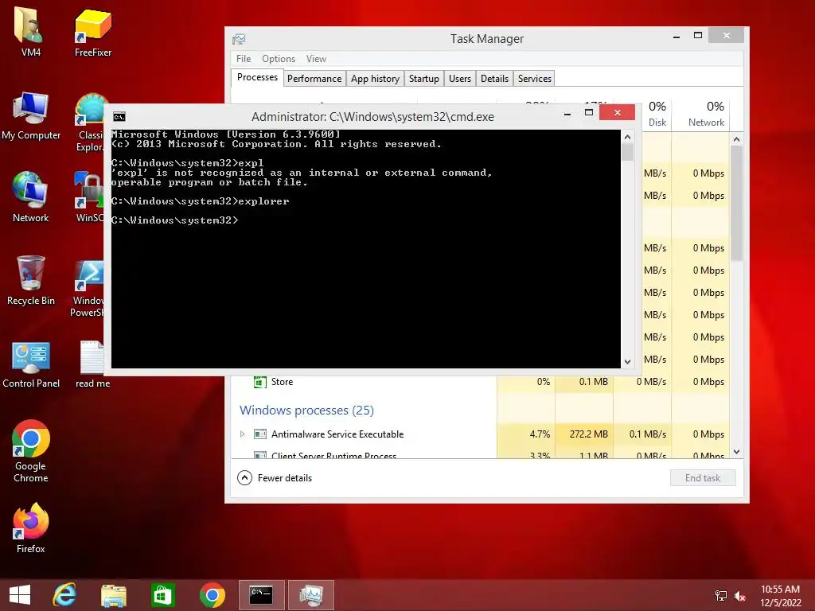Launch Firefox from the desktop
The height and width of the screenshot is (611, 815).
(x=31, y=528)
